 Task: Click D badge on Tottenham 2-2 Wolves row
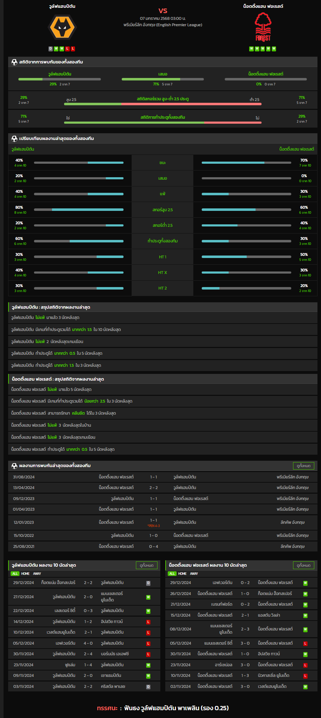(x=148, y=583)
